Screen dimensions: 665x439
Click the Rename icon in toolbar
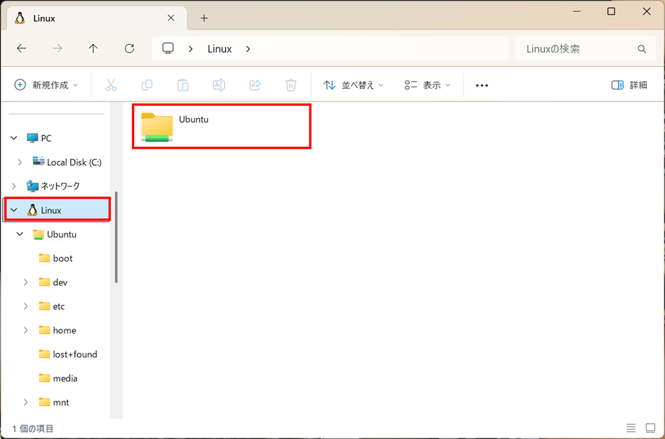219,85
